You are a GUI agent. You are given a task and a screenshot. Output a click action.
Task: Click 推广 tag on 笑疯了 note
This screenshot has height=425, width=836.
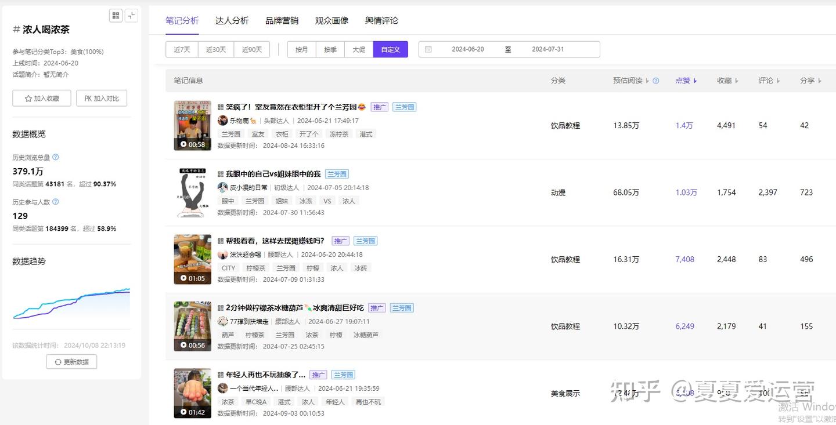click(380, 107)
